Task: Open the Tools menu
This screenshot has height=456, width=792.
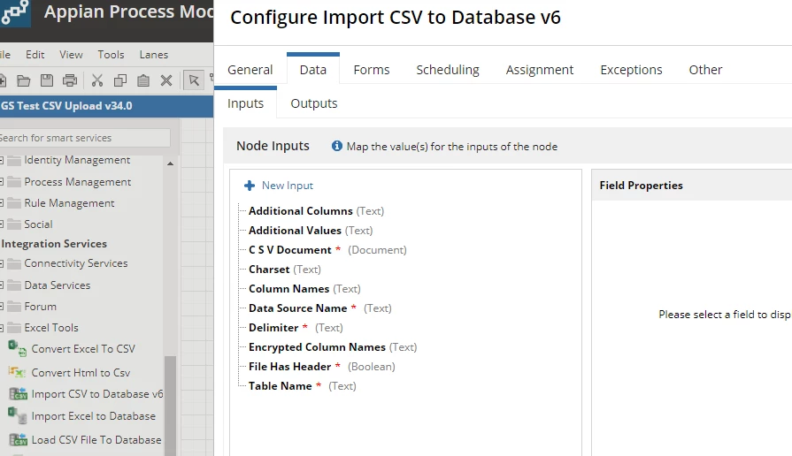Action: click(x=111, y=55)
